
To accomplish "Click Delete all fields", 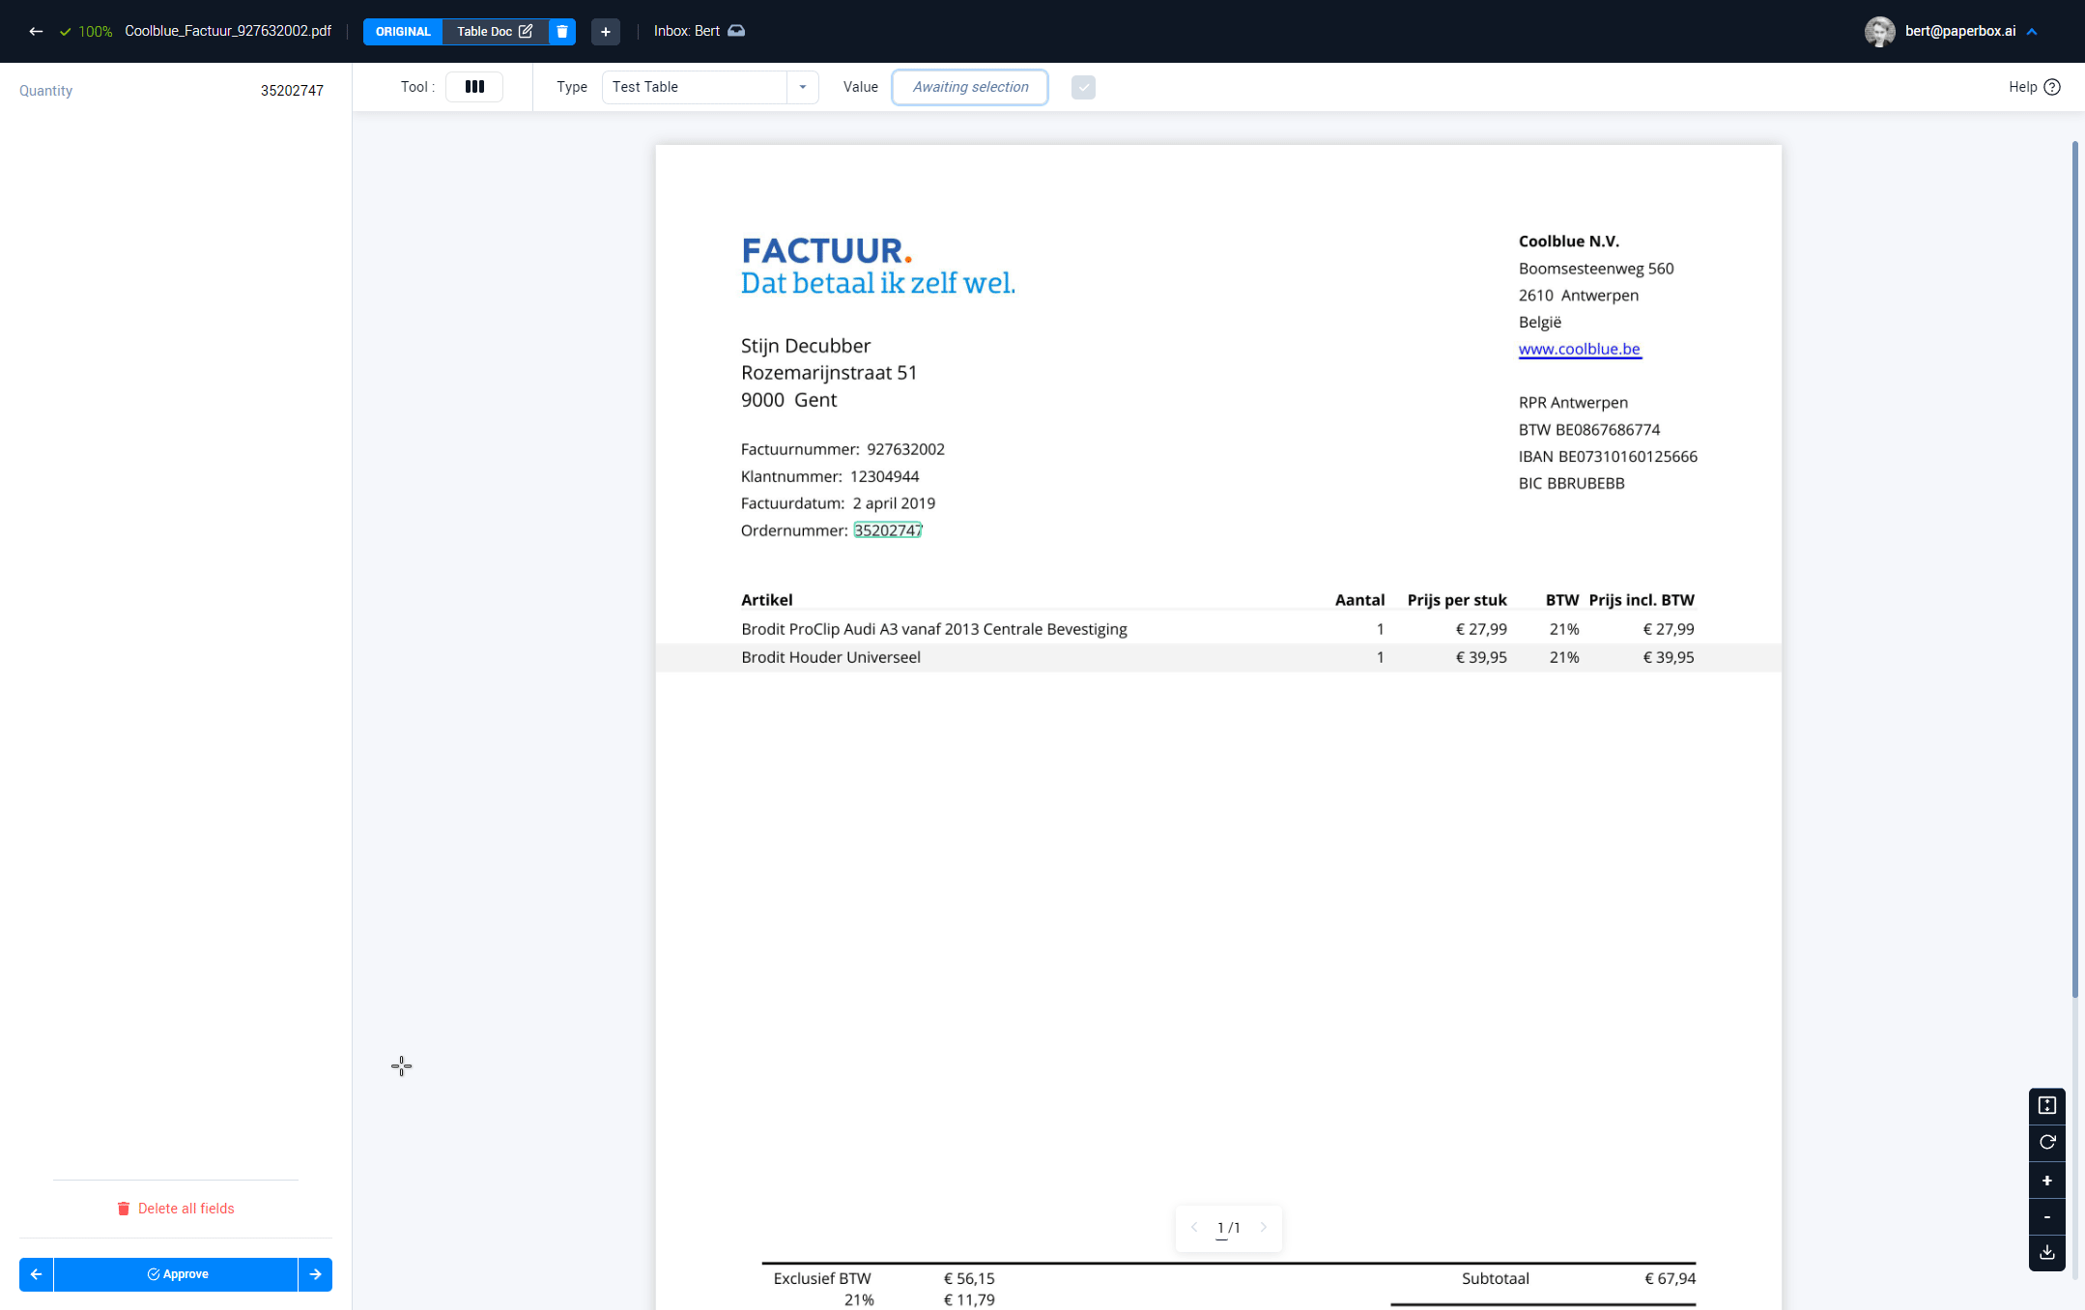I will point(176,1209).
